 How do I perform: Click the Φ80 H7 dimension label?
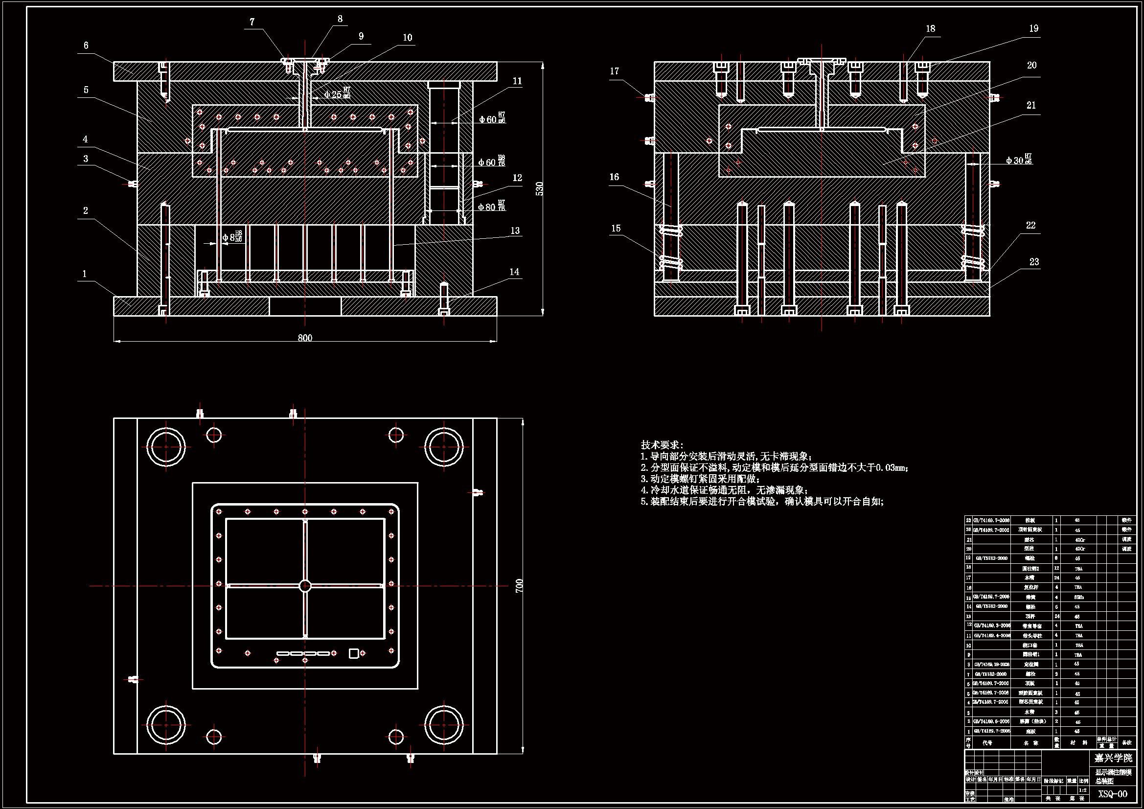pos(491,207)
